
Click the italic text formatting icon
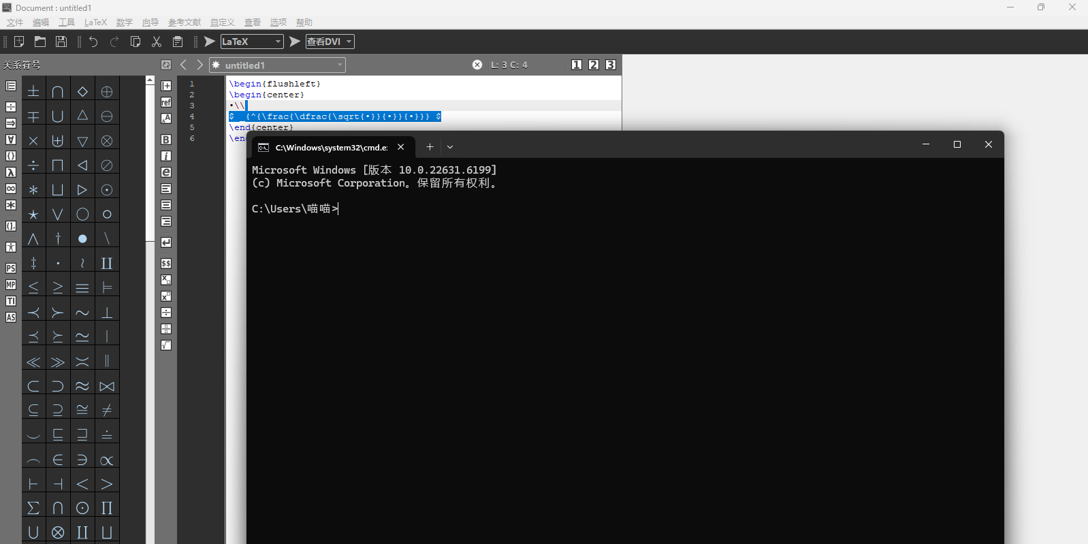pos(166,156)
